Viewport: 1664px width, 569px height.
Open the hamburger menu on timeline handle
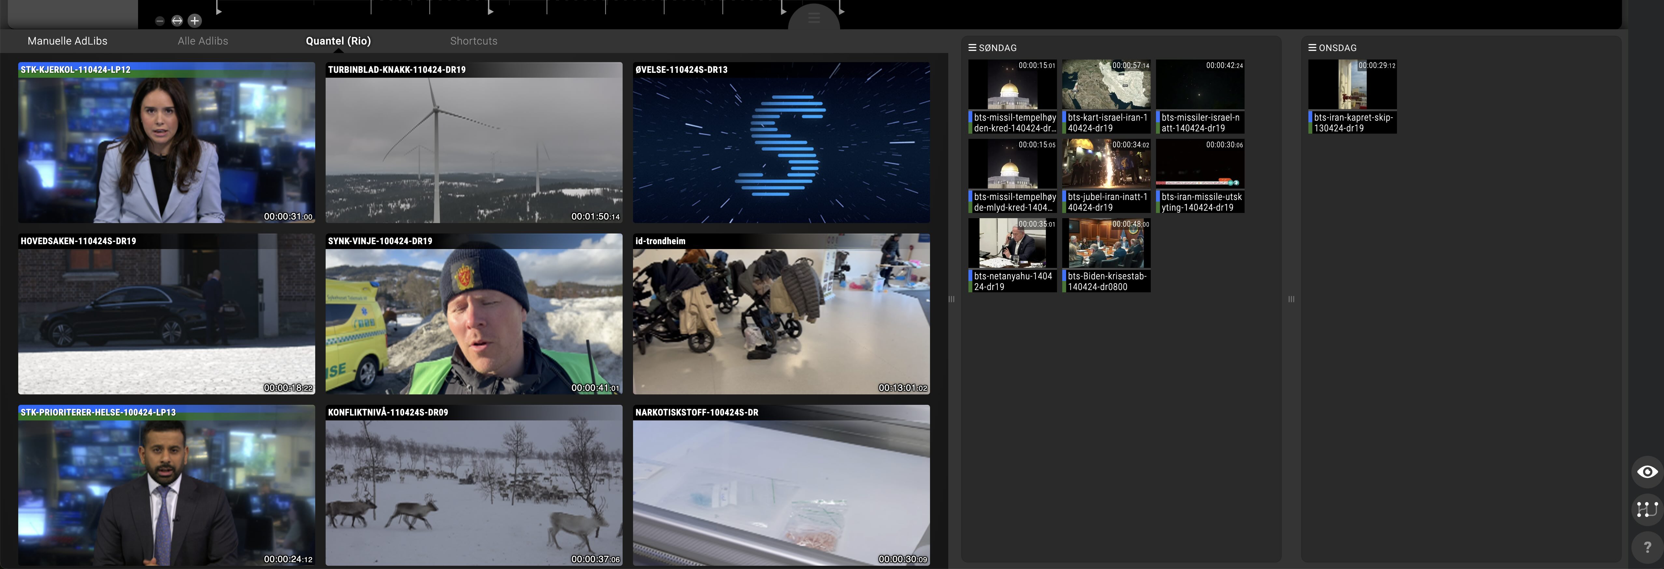814,18
